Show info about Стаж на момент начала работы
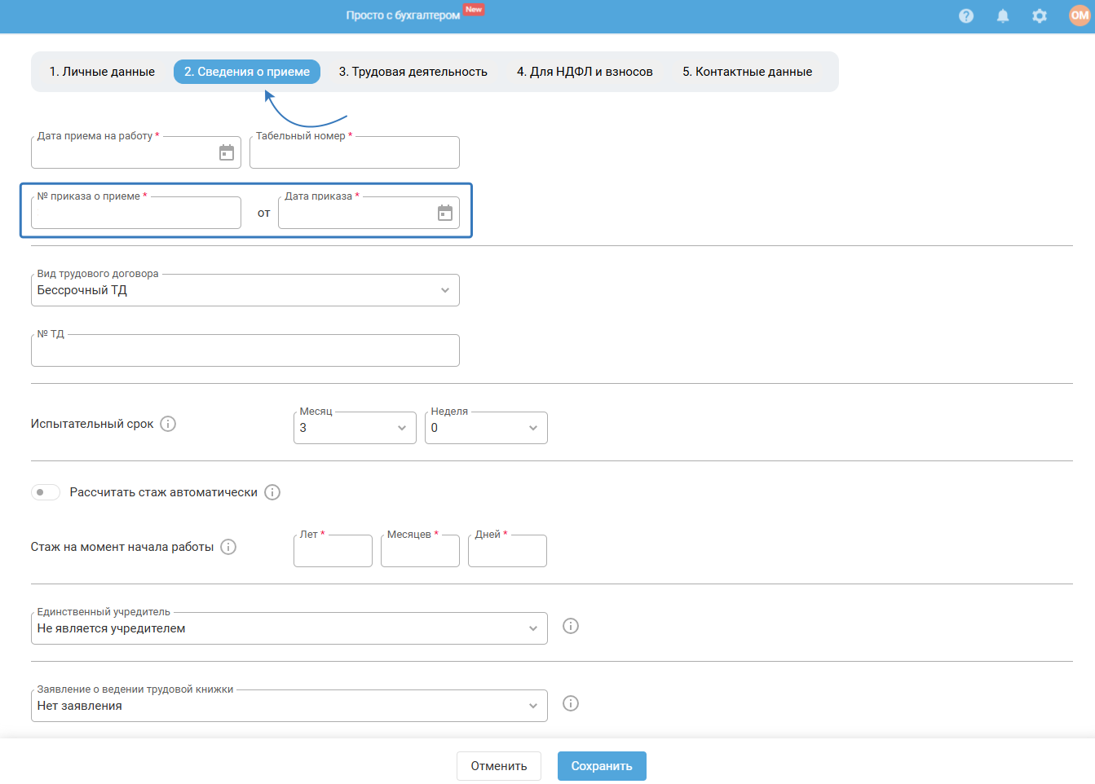 228,547
